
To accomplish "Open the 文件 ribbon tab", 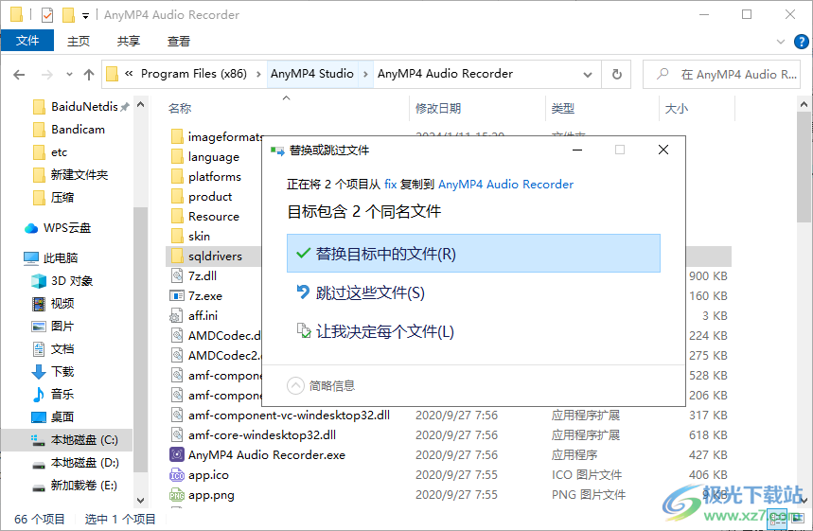I will [x=27, y=41].
